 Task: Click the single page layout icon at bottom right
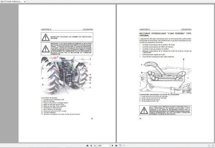point(209,145)
